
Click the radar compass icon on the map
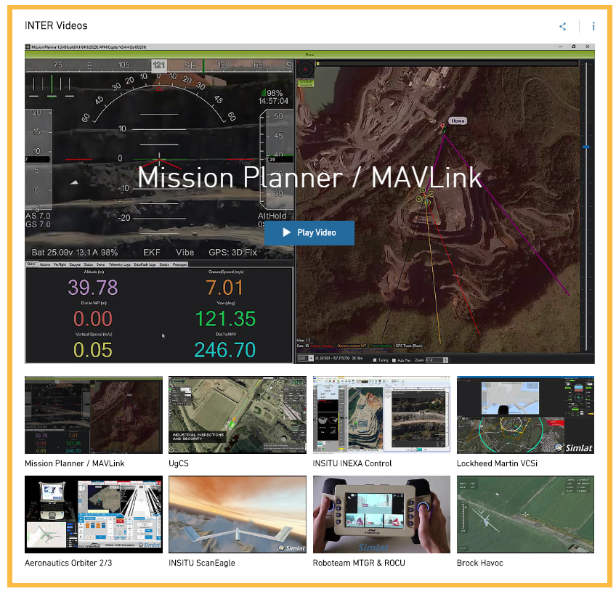pyautogui.click(x=305, y=70)
